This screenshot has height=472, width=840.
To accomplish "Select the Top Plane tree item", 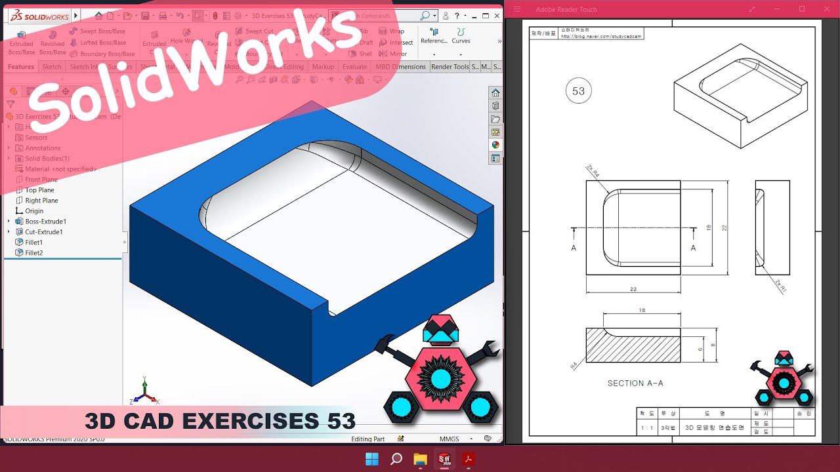I will click(35, 190).
